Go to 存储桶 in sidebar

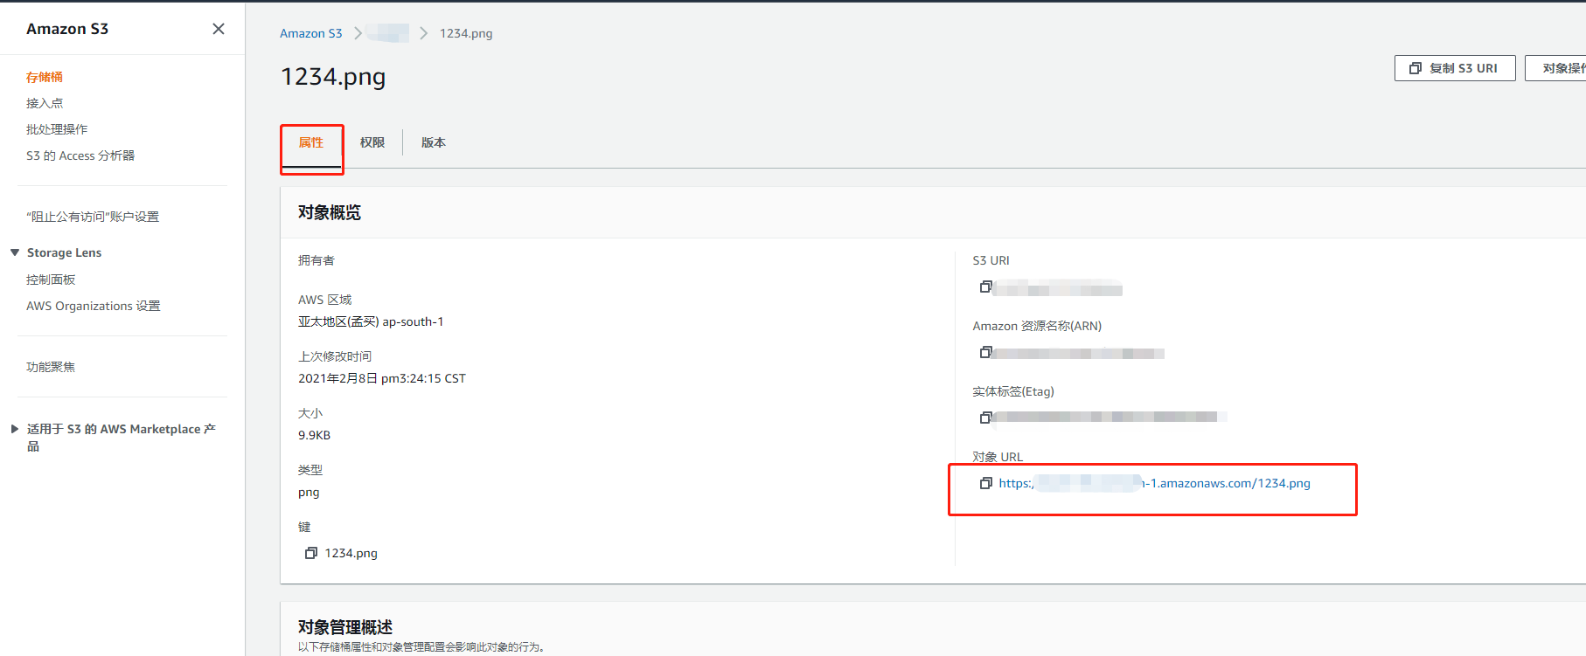[45, 77]
